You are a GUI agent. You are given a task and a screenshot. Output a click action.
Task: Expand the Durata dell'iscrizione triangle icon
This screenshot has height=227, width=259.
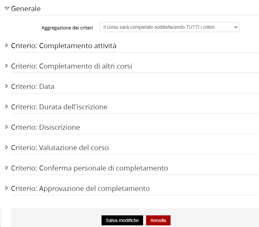click(7, 107)
